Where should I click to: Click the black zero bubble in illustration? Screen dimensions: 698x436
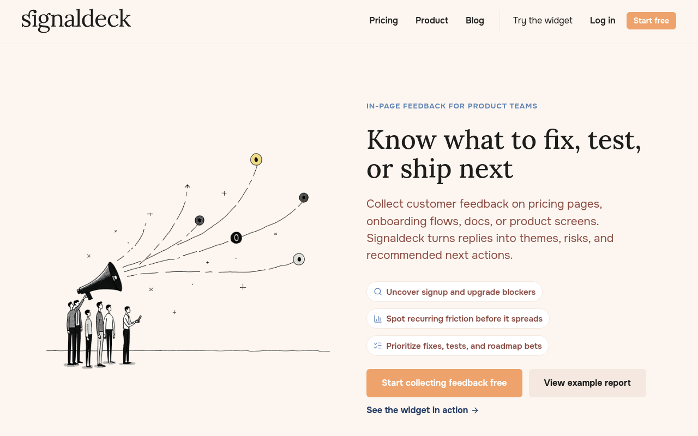(x=236, y=238)
